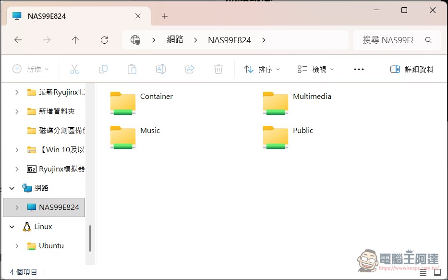
Task: Expand the Ubuntu tree node chevron
Action: pyautogui.click(x=17, y=246)
